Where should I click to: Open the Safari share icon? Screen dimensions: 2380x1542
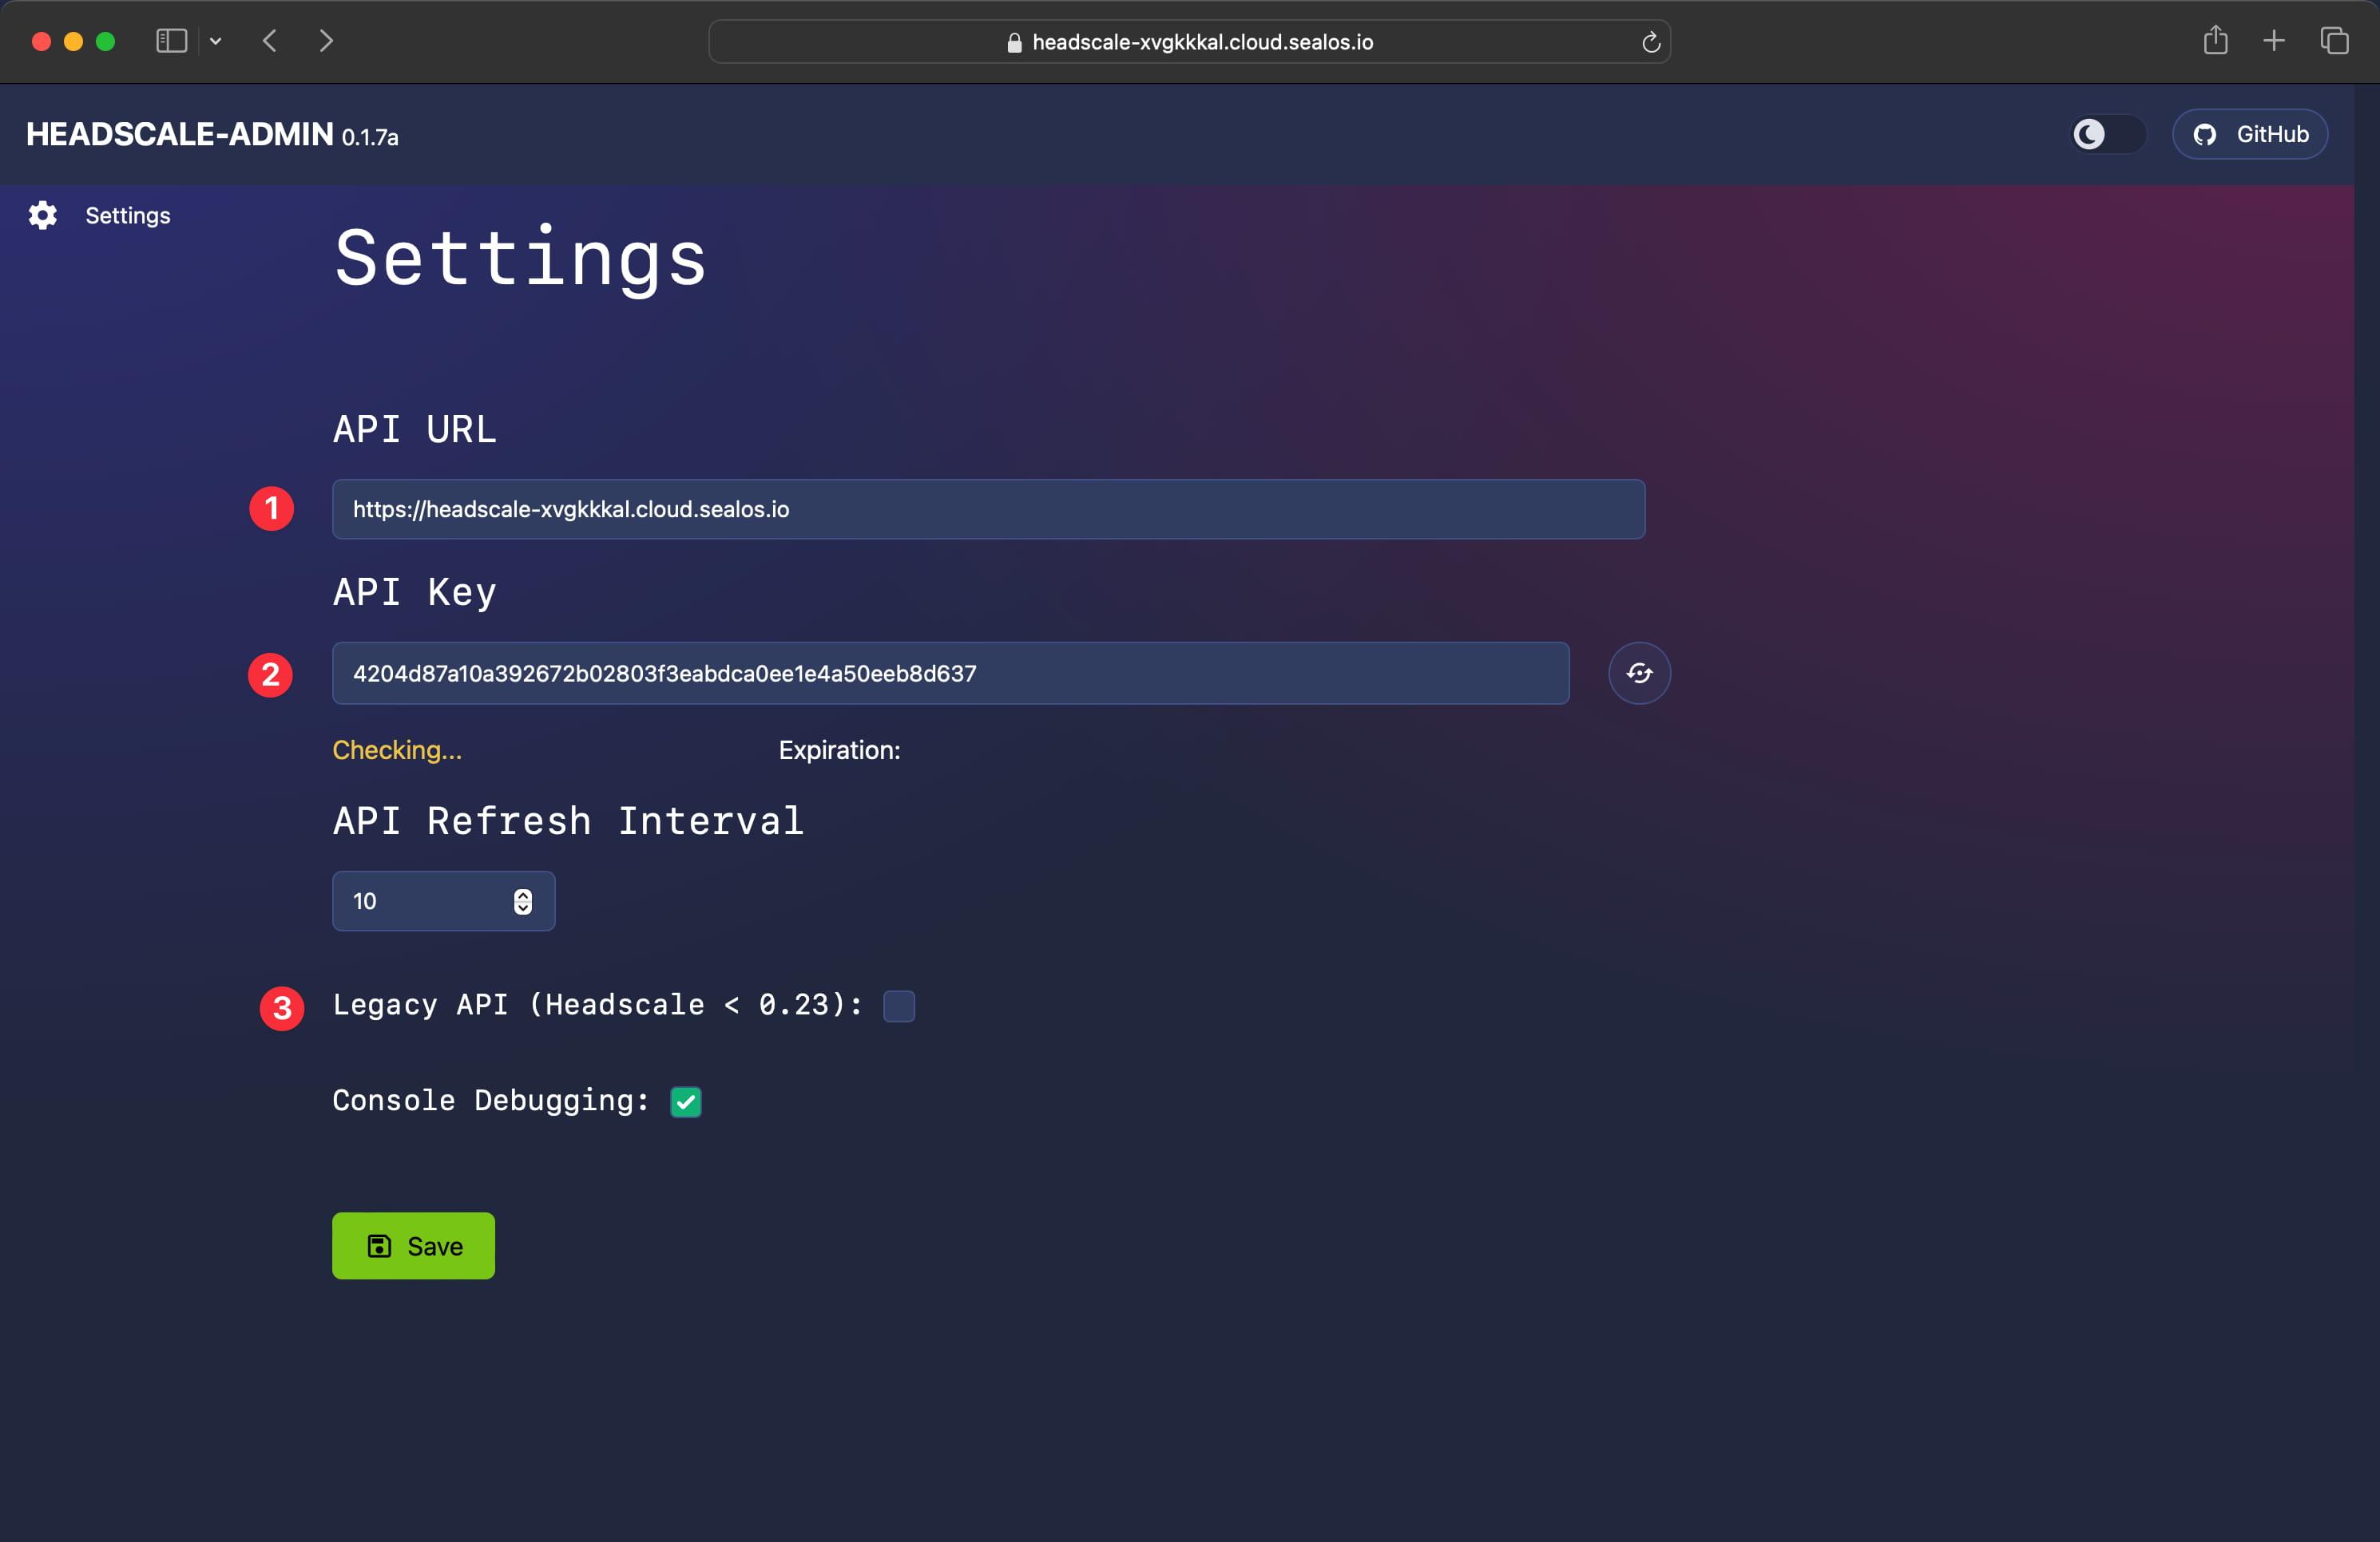(2215, 40)
